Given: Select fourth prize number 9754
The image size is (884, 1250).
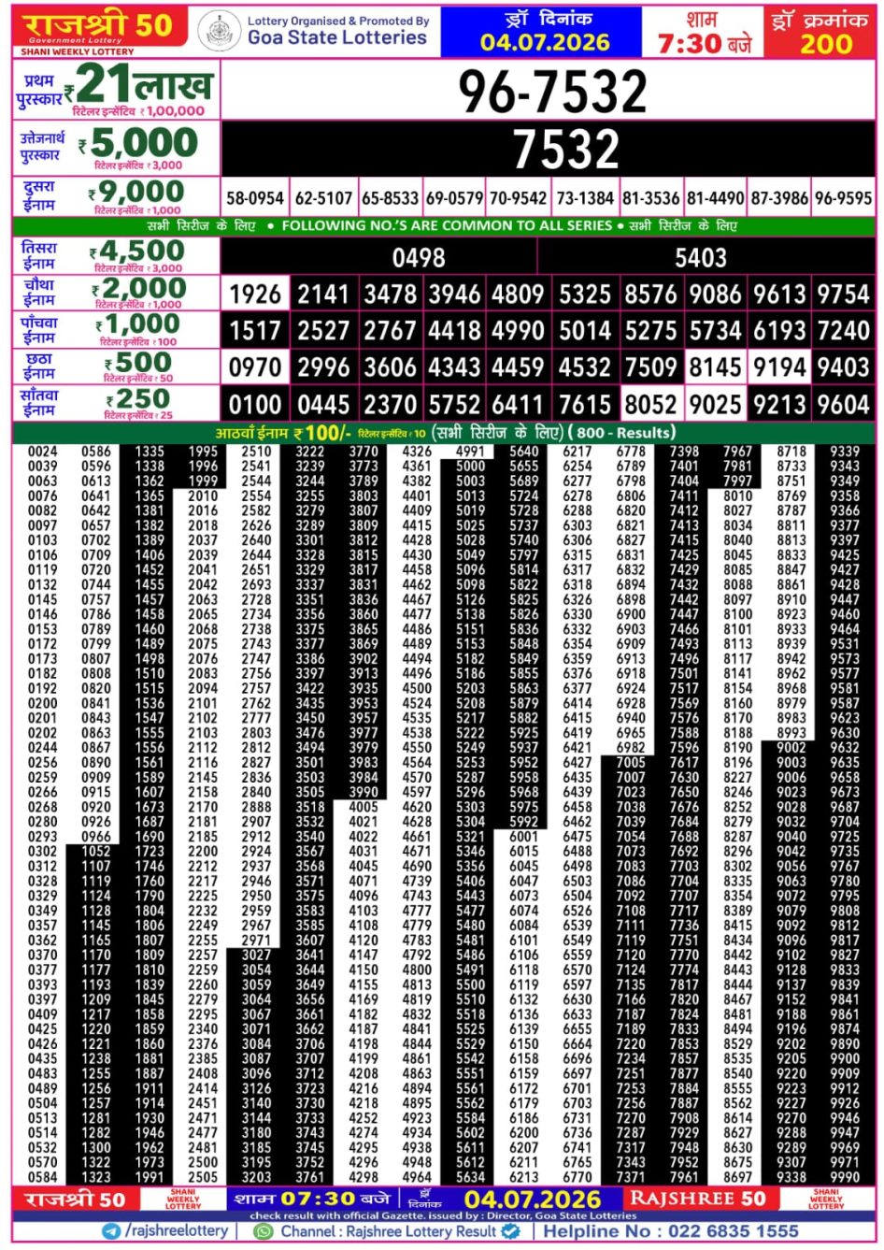Looking at the screenshot, I should (844, 295).
